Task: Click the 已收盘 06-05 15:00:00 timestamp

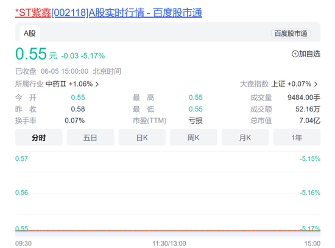Action: pos(68,71)
